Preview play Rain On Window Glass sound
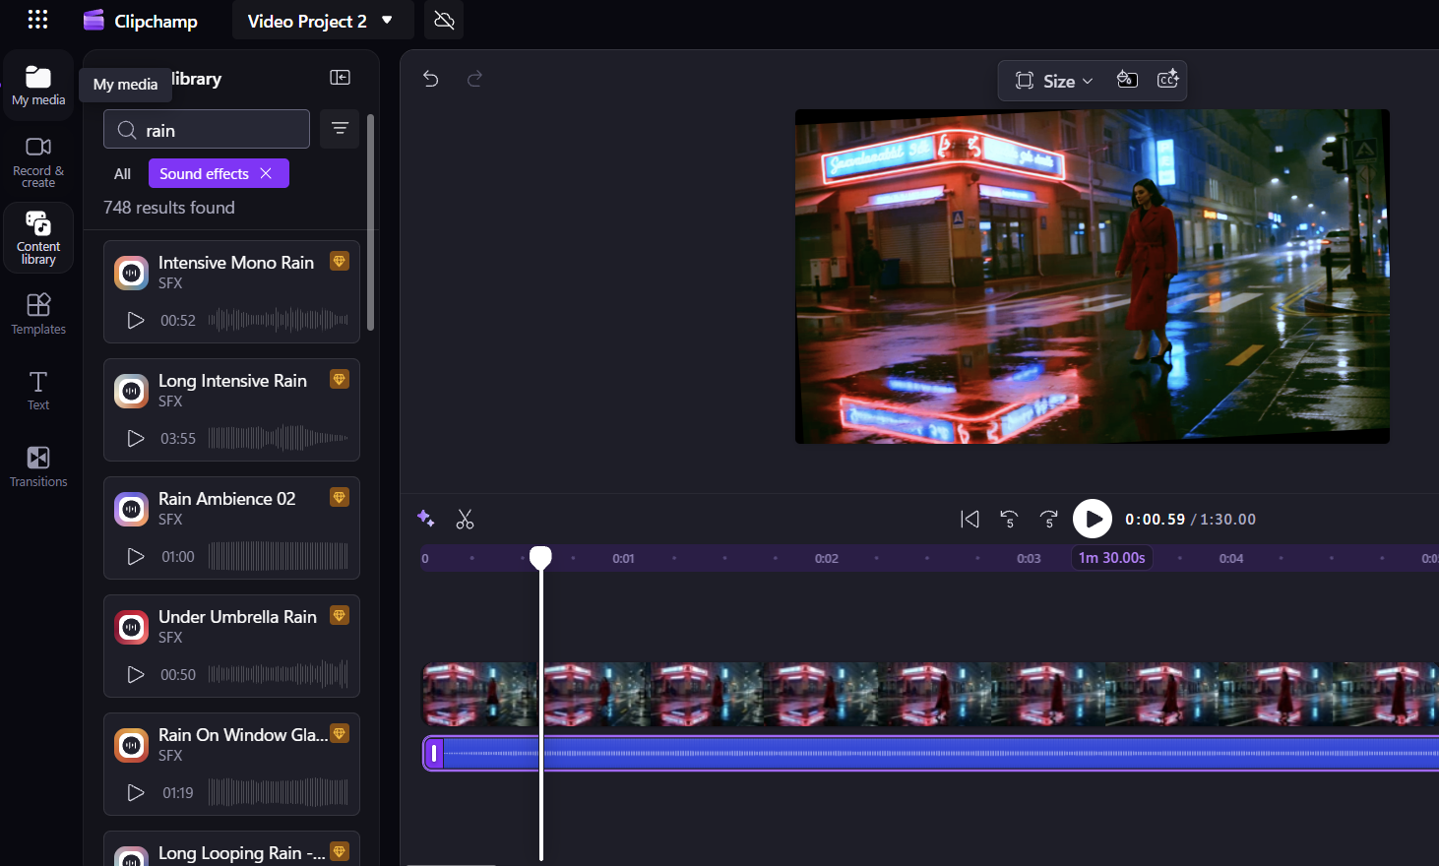 136,792
